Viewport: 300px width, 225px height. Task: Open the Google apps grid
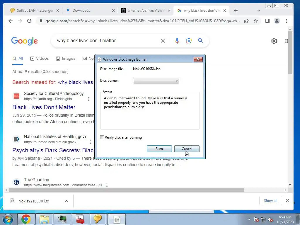point(287,41)
